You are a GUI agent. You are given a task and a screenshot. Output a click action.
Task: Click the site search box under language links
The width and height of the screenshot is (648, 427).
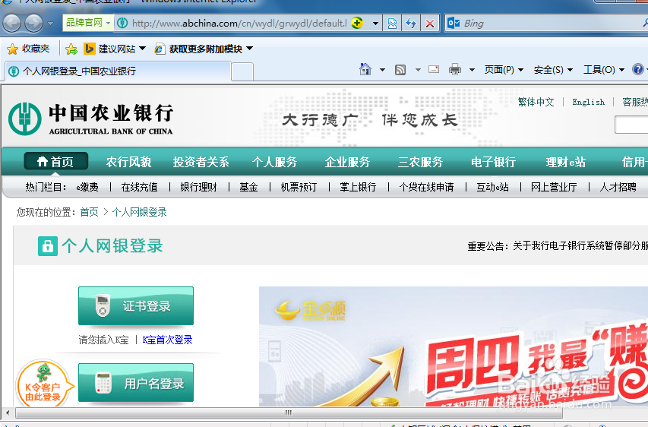click(631, 125)
